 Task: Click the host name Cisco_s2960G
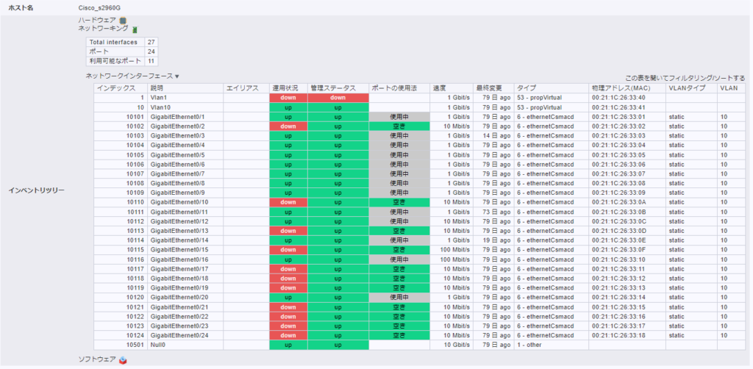click(99, 8)
